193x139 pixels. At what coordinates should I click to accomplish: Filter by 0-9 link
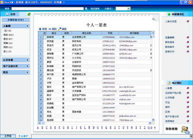(x=150, y=128)
